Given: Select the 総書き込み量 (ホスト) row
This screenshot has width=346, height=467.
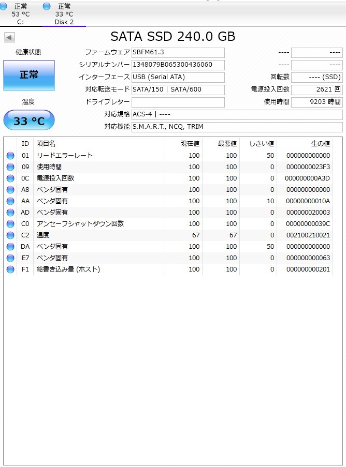Looking at the screenshot, I should tap(168, 269).
